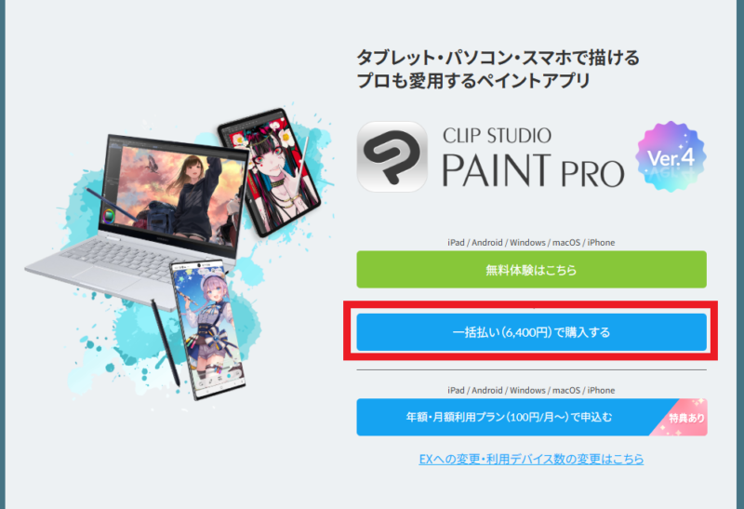Click the blue pen on the laptop screen

point(109,204)
